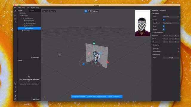Click the ambientLight0 icon in scene tree
The image size is (191, 107).
coord(25,21)
